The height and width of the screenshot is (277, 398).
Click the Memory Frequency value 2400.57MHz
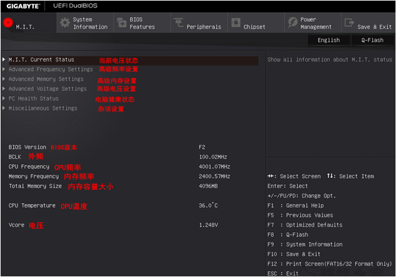pyautogui.click(x=215, y=176)
